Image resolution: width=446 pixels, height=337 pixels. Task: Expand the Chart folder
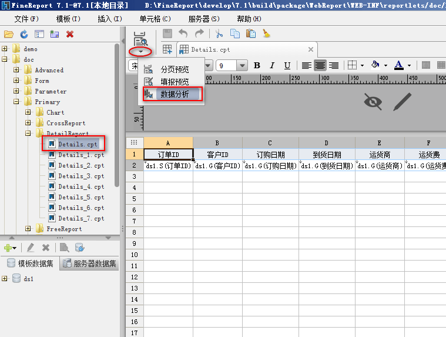click(x=28, y=112)
